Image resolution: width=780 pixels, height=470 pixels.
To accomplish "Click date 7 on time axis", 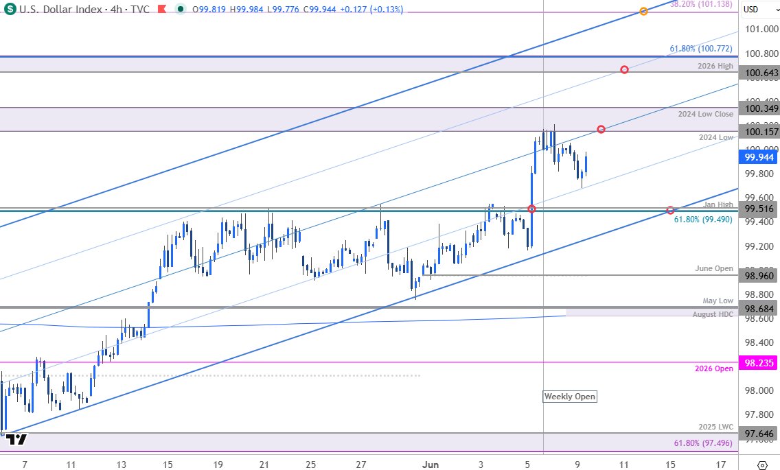I will tap(25, 465).
